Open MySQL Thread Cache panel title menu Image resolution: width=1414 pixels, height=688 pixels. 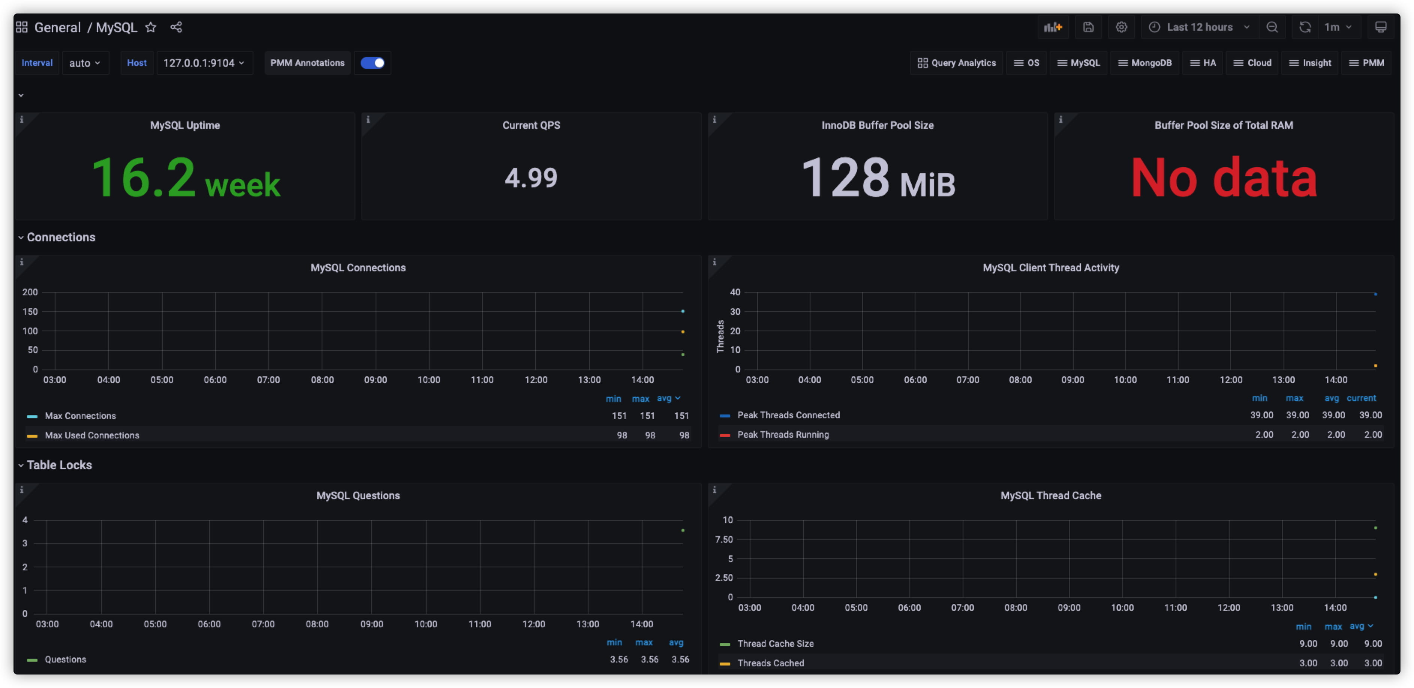point(1051,495)
